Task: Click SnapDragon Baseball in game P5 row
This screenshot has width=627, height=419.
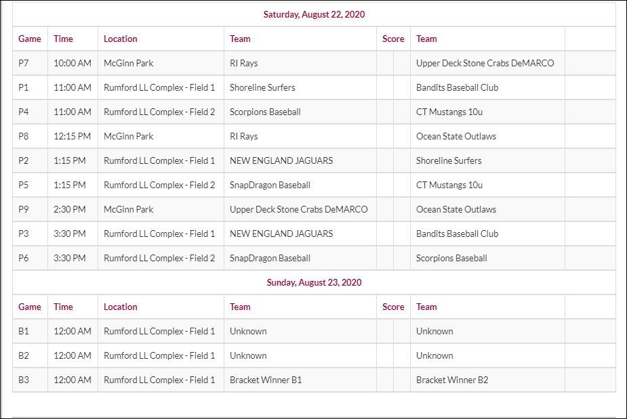Action: click(270, 185)
